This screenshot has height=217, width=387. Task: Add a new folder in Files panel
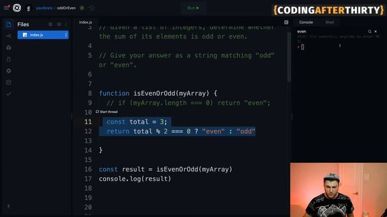59,24
